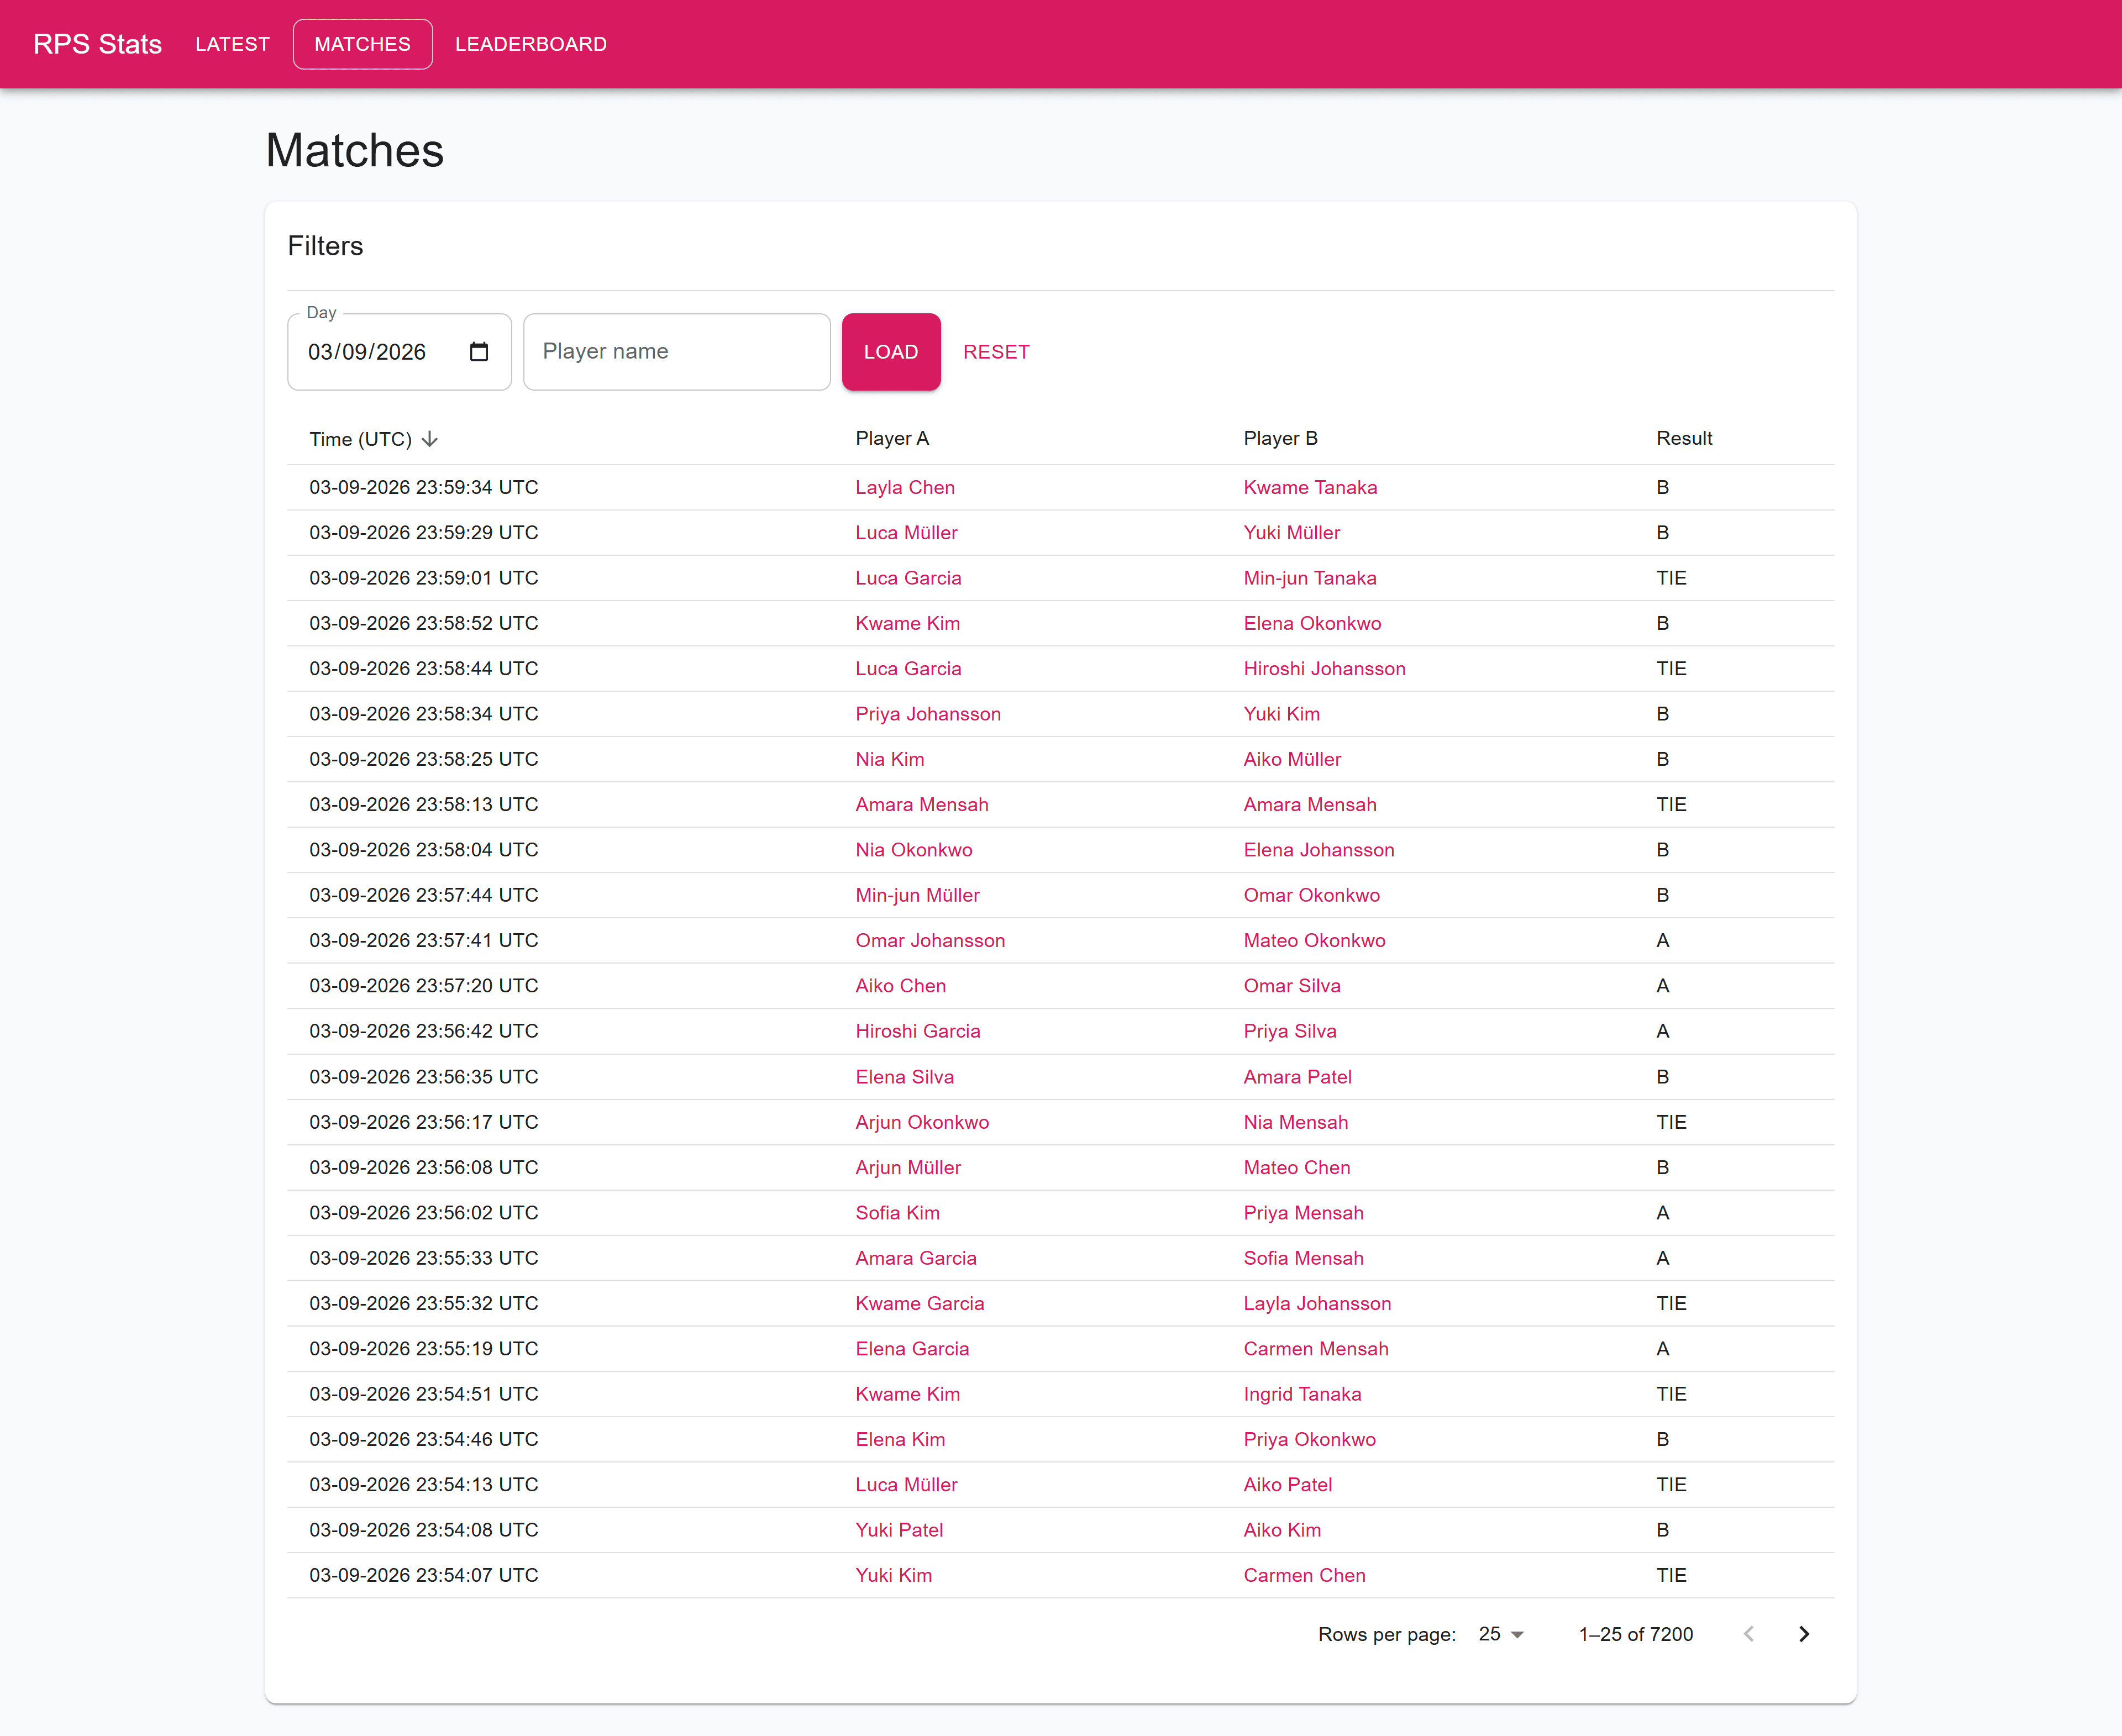Open Priya Johansson player link

point(928,714)
